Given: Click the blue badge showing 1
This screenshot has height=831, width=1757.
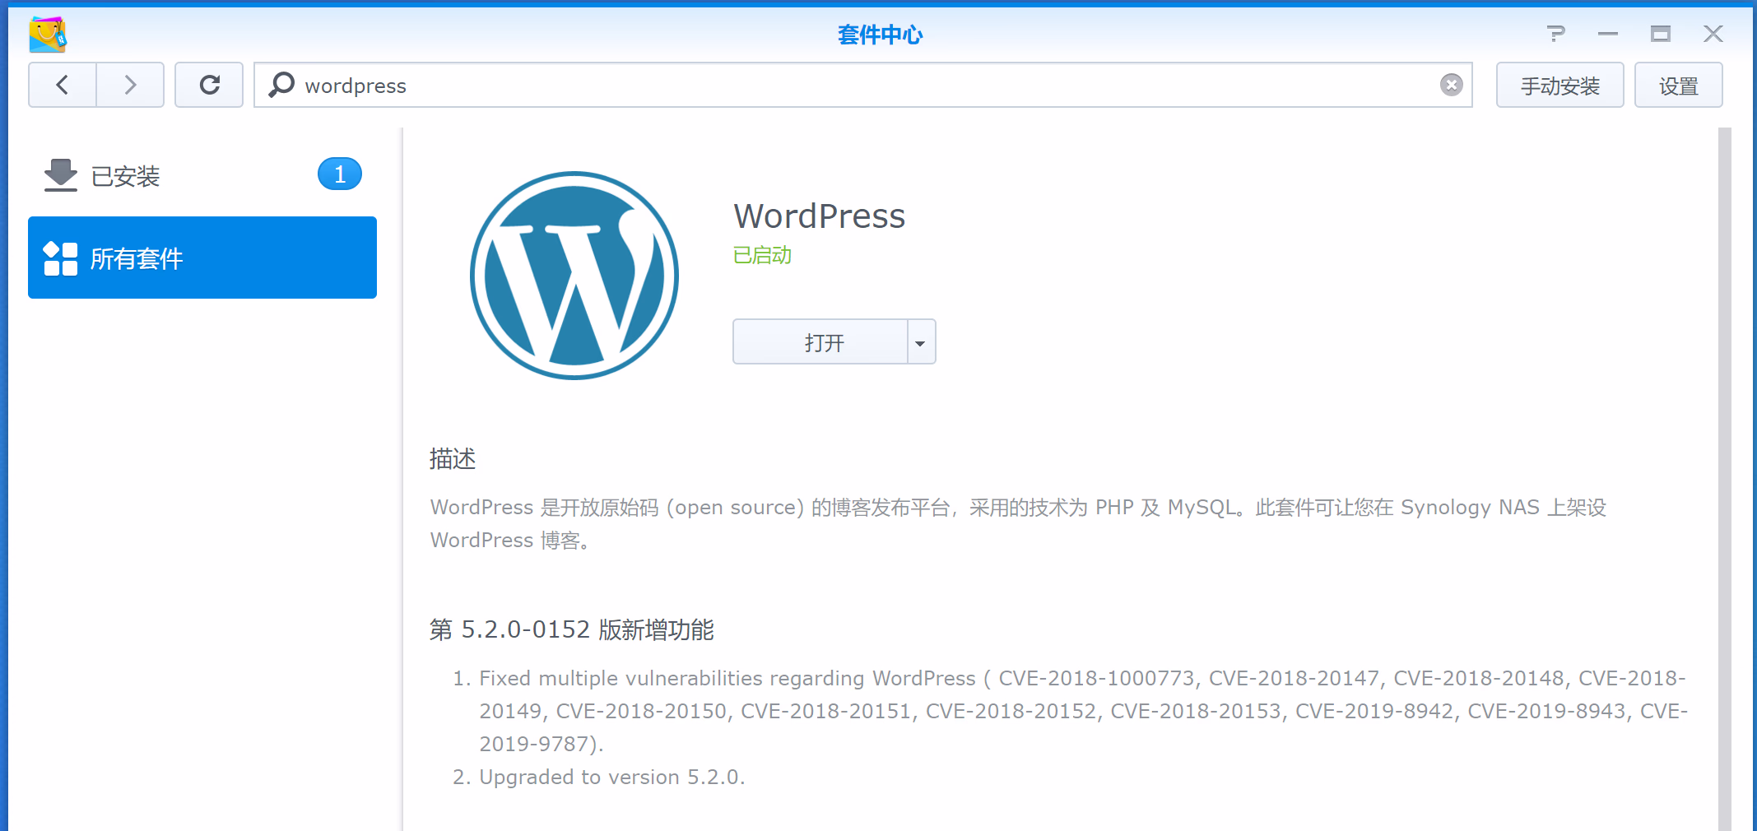Looking at the screenshot, I should point(339,174).
